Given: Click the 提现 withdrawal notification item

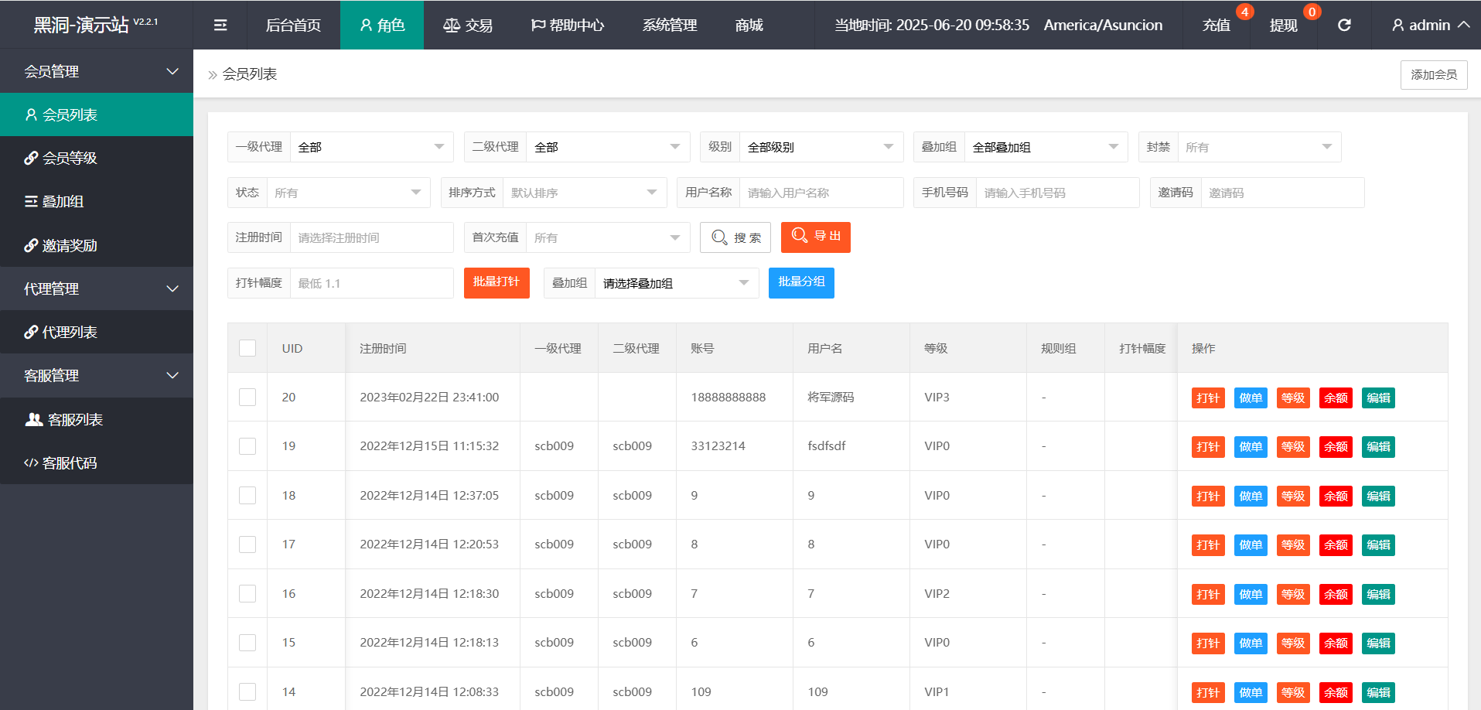Looking at the screenshot, I should [x=1284, y=25].
